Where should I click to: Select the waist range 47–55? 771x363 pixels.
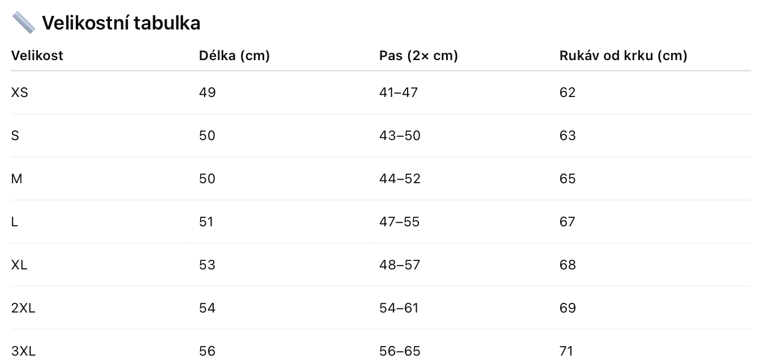[399, 222]
